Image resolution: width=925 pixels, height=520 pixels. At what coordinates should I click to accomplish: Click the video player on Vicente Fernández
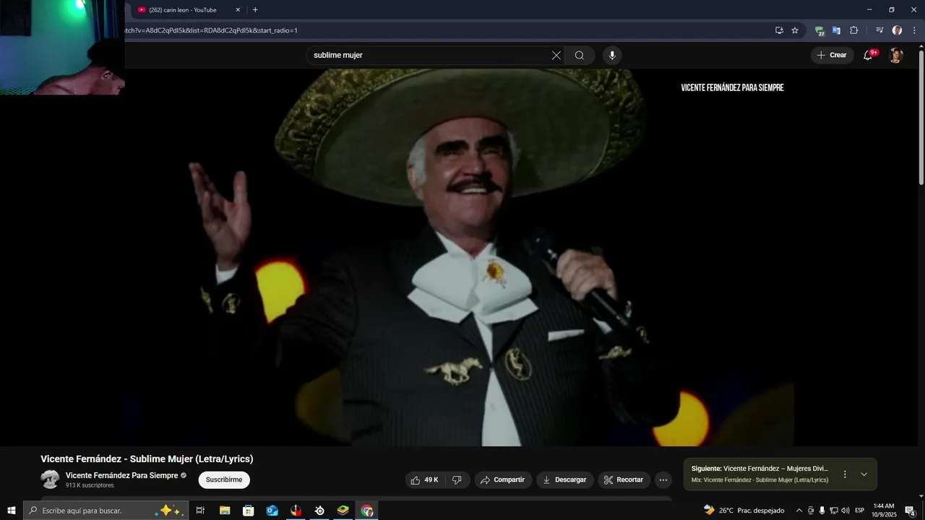coord(459,257)
